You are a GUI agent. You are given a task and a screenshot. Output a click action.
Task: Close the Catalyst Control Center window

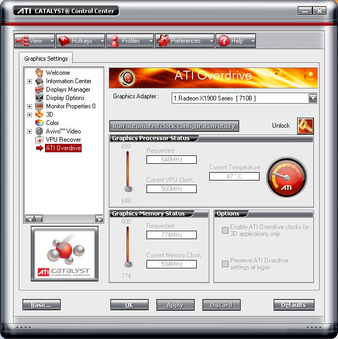point(319,10)
